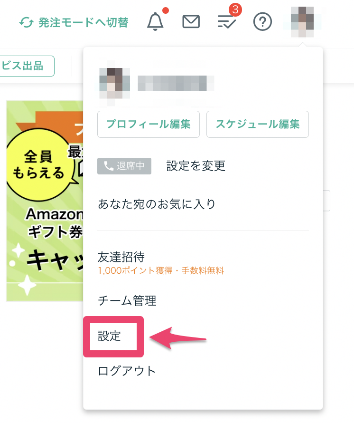Click the question mark help icon
Viewport: 354px width, 423px height.
(262, 21)
